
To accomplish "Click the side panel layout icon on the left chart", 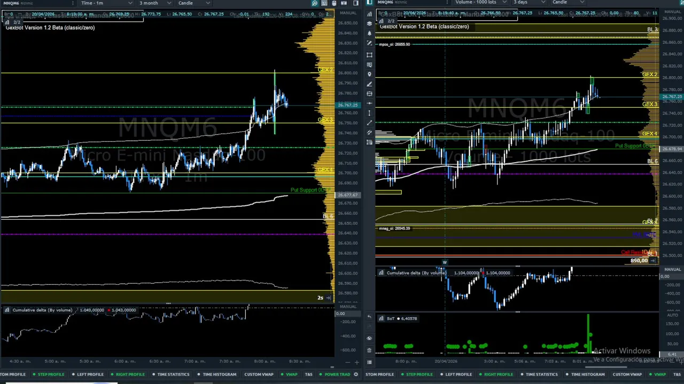I will (x=355, y=3).
